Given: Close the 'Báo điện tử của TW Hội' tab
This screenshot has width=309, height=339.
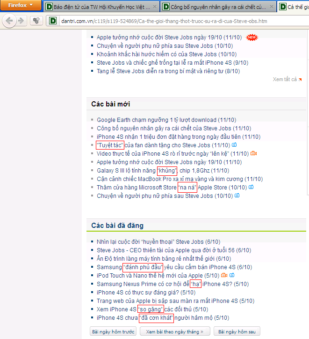Looking at the screenshot, I should [x=154, y=7].
